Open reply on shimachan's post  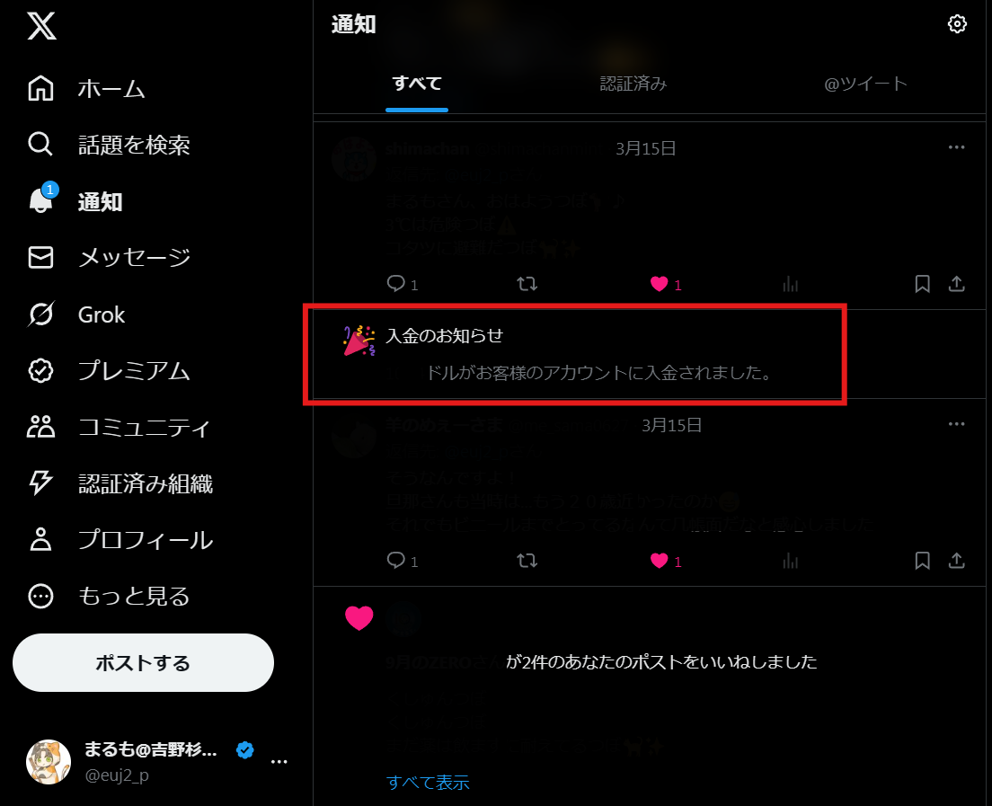(396, 283)
